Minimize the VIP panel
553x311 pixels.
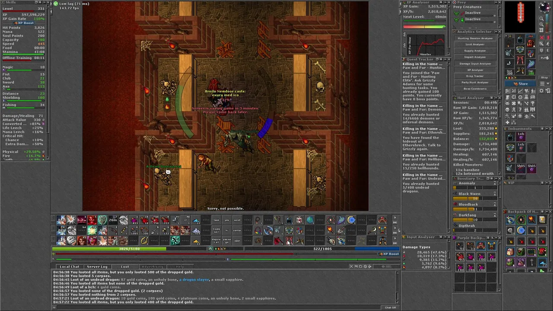pos(547,183)
